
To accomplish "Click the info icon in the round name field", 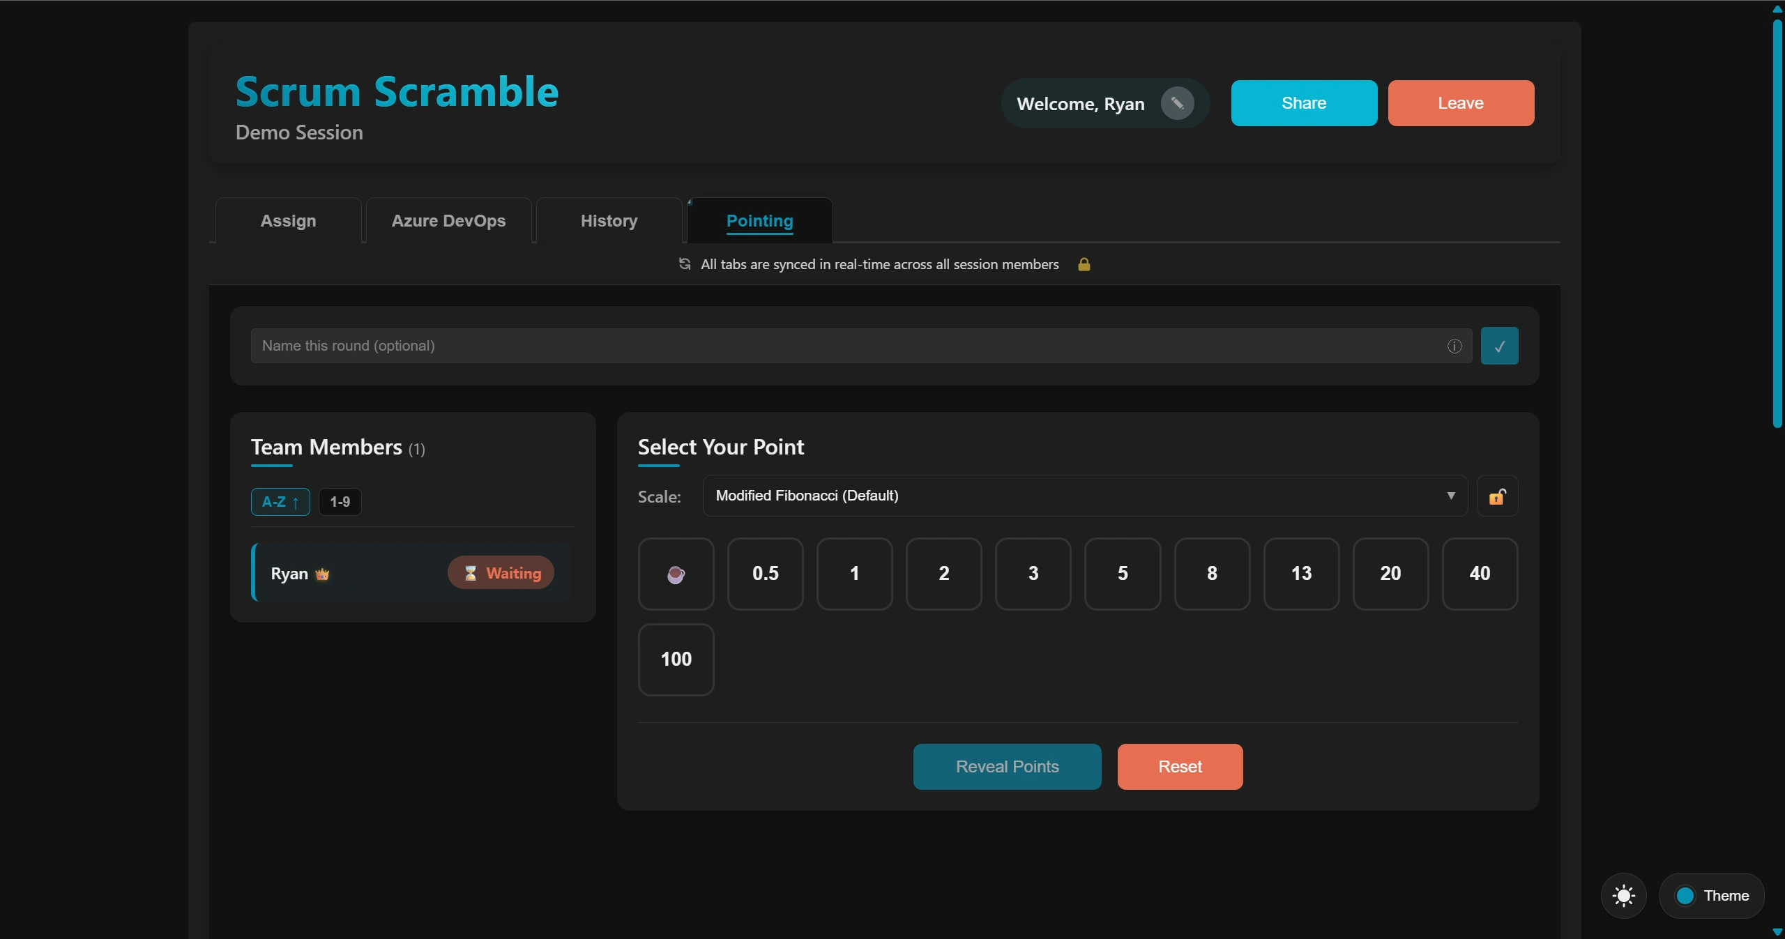I will (x=1454, y=345).
